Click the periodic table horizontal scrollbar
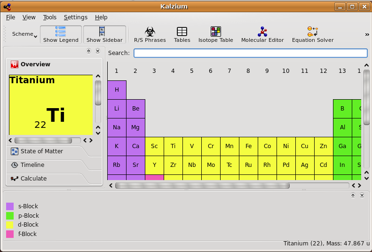The width and height of the screenshot is (372, 252). click(202, 185)
